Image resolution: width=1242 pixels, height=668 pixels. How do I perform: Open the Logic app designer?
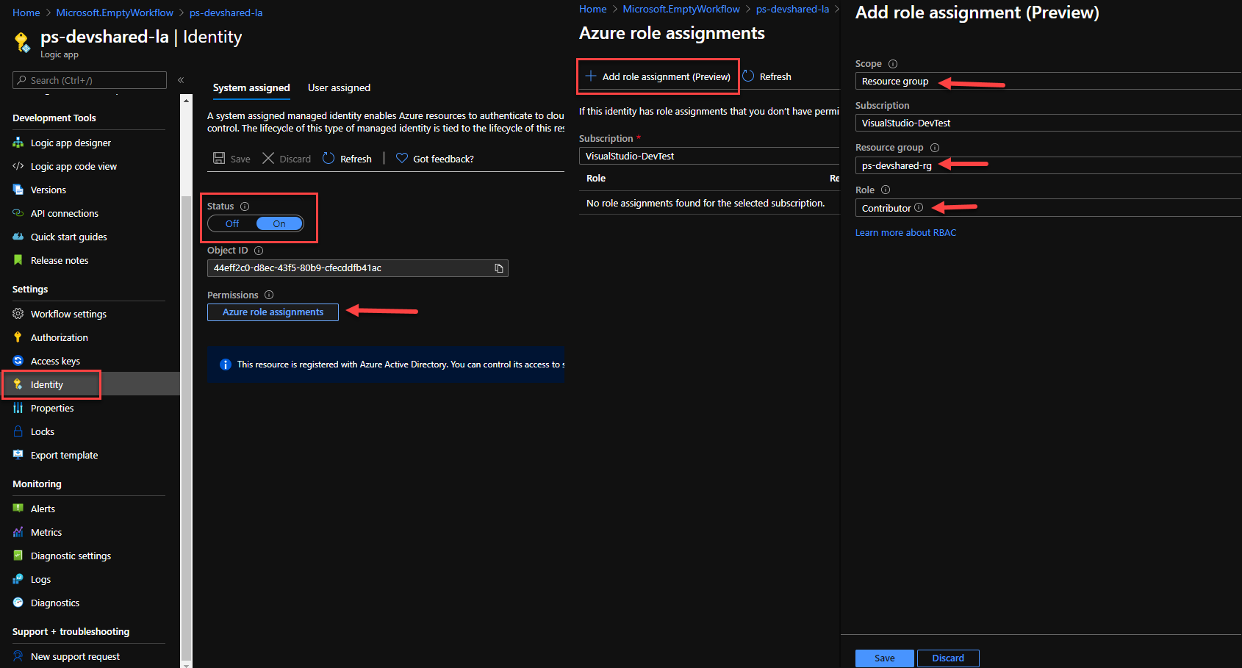(71, 142)
